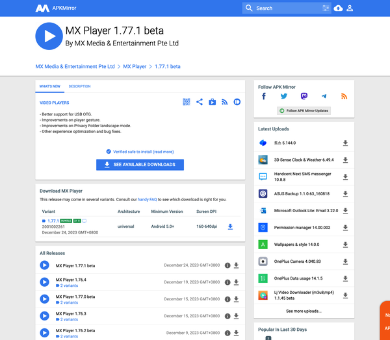Click the MX Player app icon thumbnail

click(49, 36)
